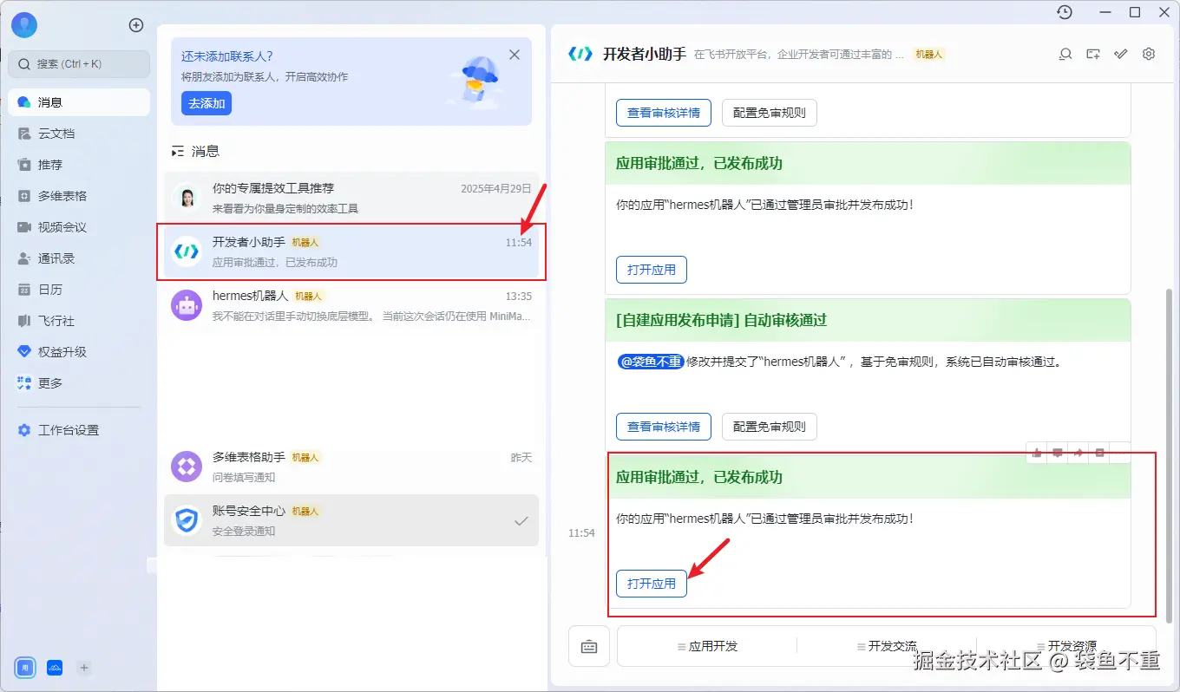Click 配置免审规则 in the 自动审核通过 card

point(770,427)
